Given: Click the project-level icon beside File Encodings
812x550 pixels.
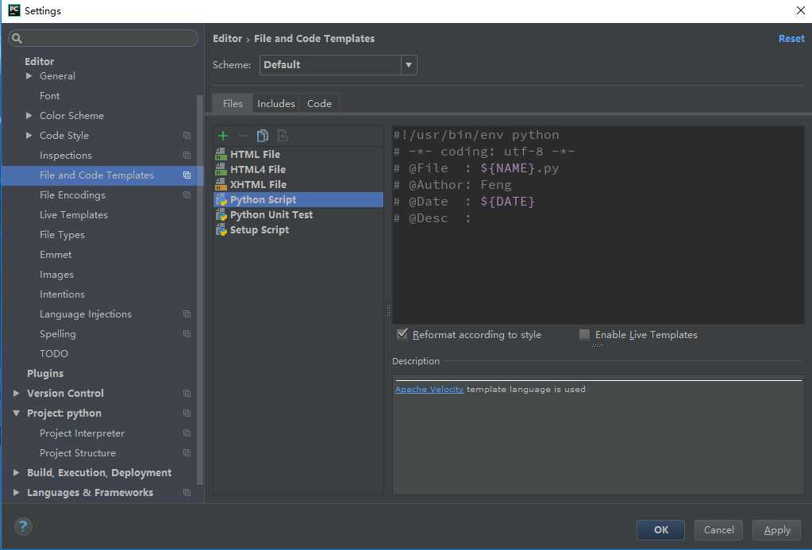Looking at the screenshot, I should tap(187, 194).
